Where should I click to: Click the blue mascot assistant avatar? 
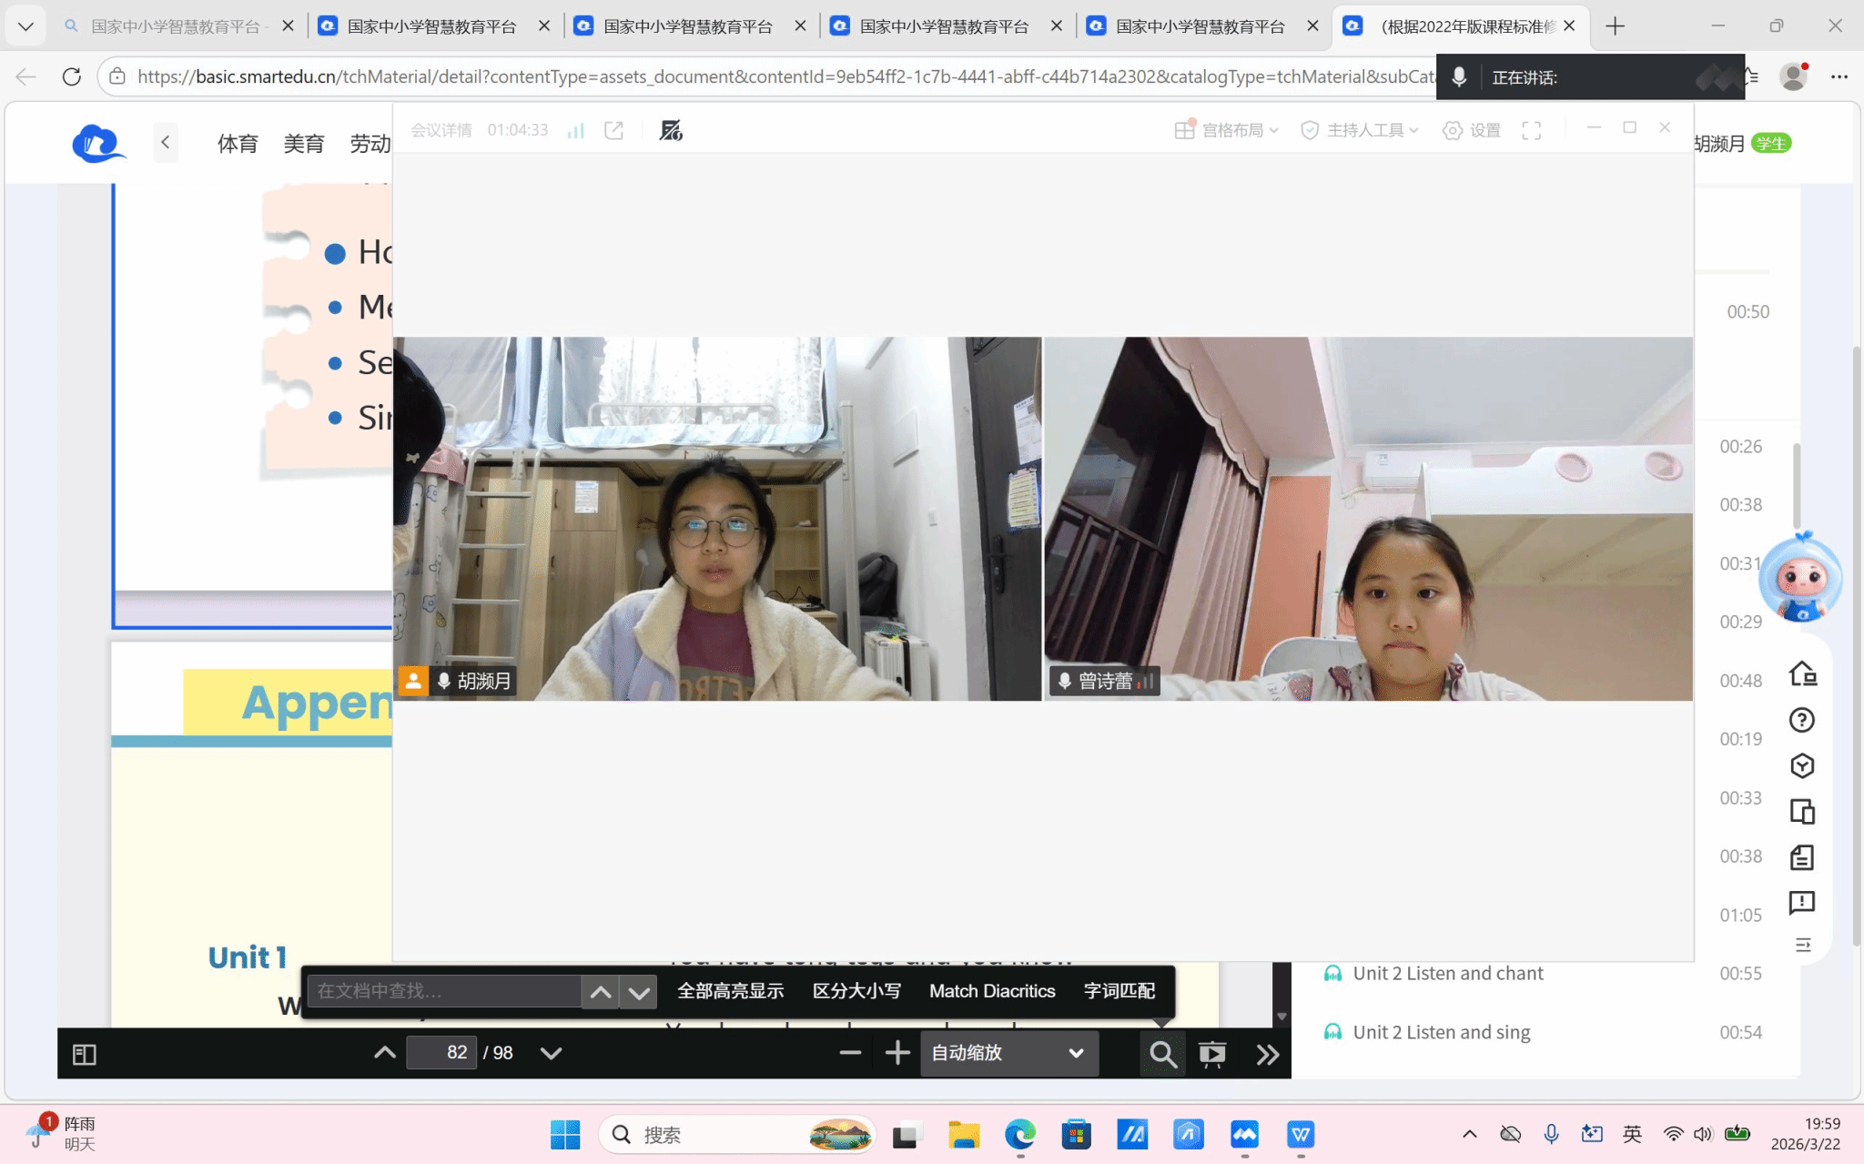(x=1800, y=579)
